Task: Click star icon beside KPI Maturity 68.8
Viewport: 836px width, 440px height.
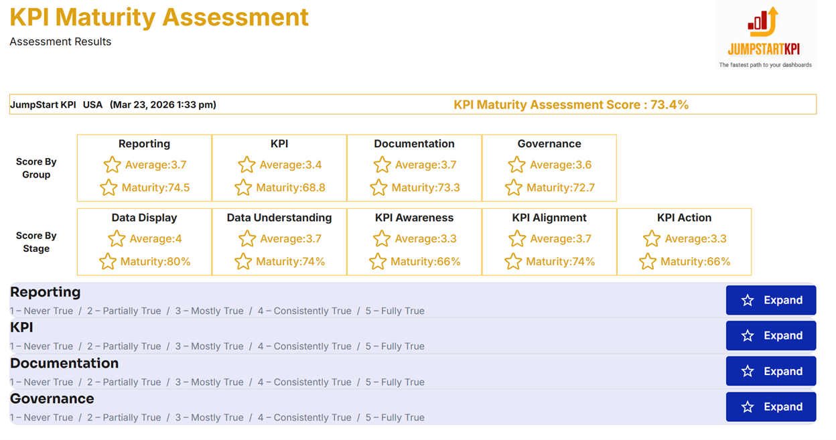Action: pyautogui.click(x=243, y=188)
